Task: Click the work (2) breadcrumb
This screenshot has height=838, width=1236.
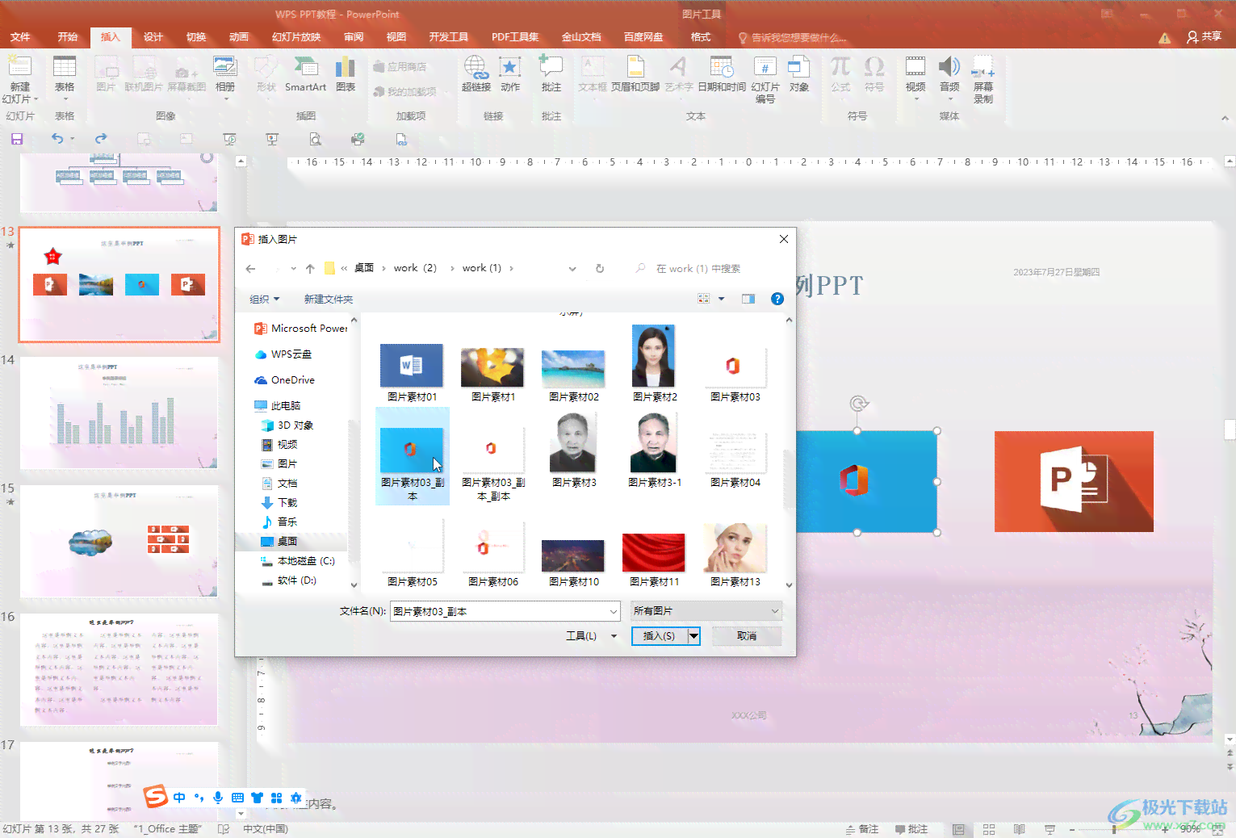Action: (x=415, y=268)
